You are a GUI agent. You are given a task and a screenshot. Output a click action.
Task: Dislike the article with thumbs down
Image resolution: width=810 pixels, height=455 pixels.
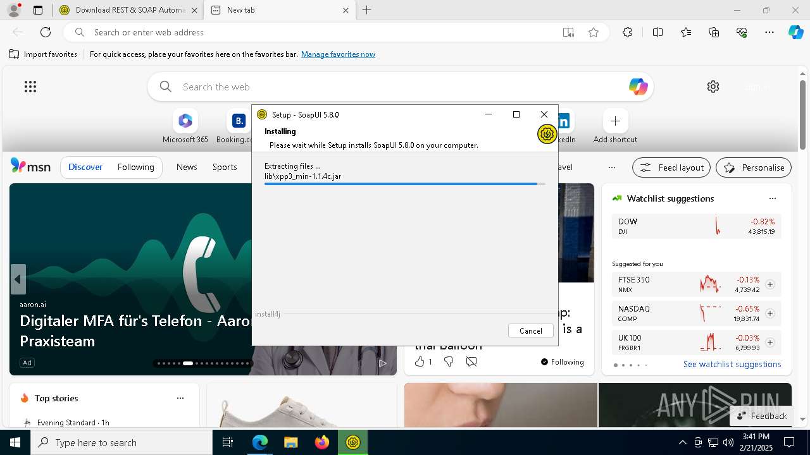point(448,361)
